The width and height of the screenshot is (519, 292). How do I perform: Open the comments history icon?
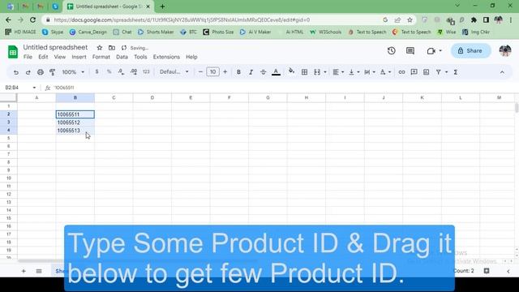click(410, 50)
